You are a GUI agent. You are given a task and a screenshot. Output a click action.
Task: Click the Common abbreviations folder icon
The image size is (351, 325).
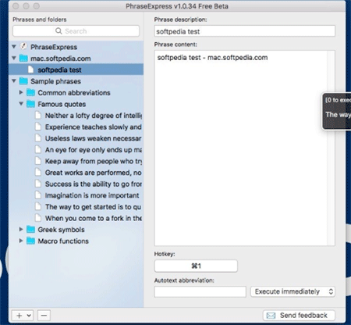tap(30, 92)
